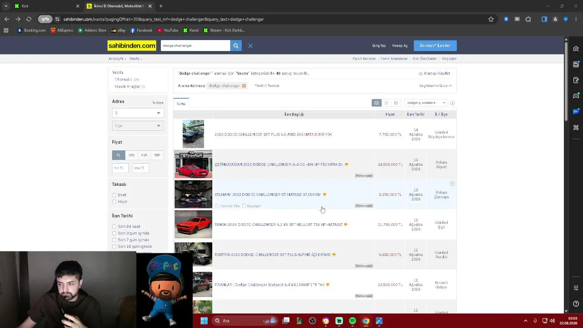The height and width of the screenshot is (328, 583).
Task: Reload the page in the browser
Action: 29,19
